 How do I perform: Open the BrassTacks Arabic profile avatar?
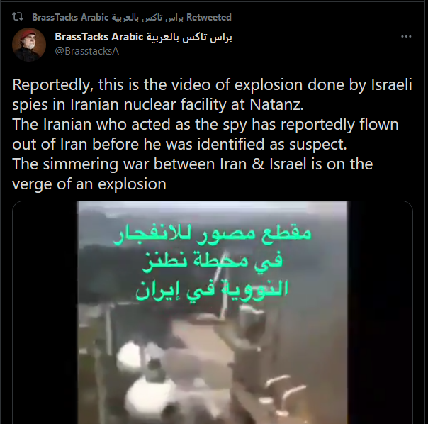[29, 44]
